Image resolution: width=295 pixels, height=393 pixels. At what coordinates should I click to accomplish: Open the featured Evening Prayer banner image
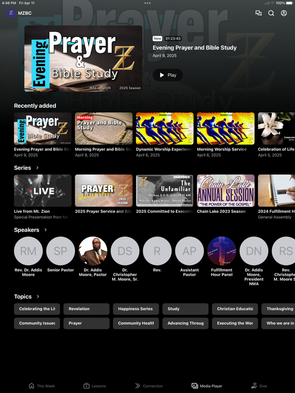coord(83,58)
